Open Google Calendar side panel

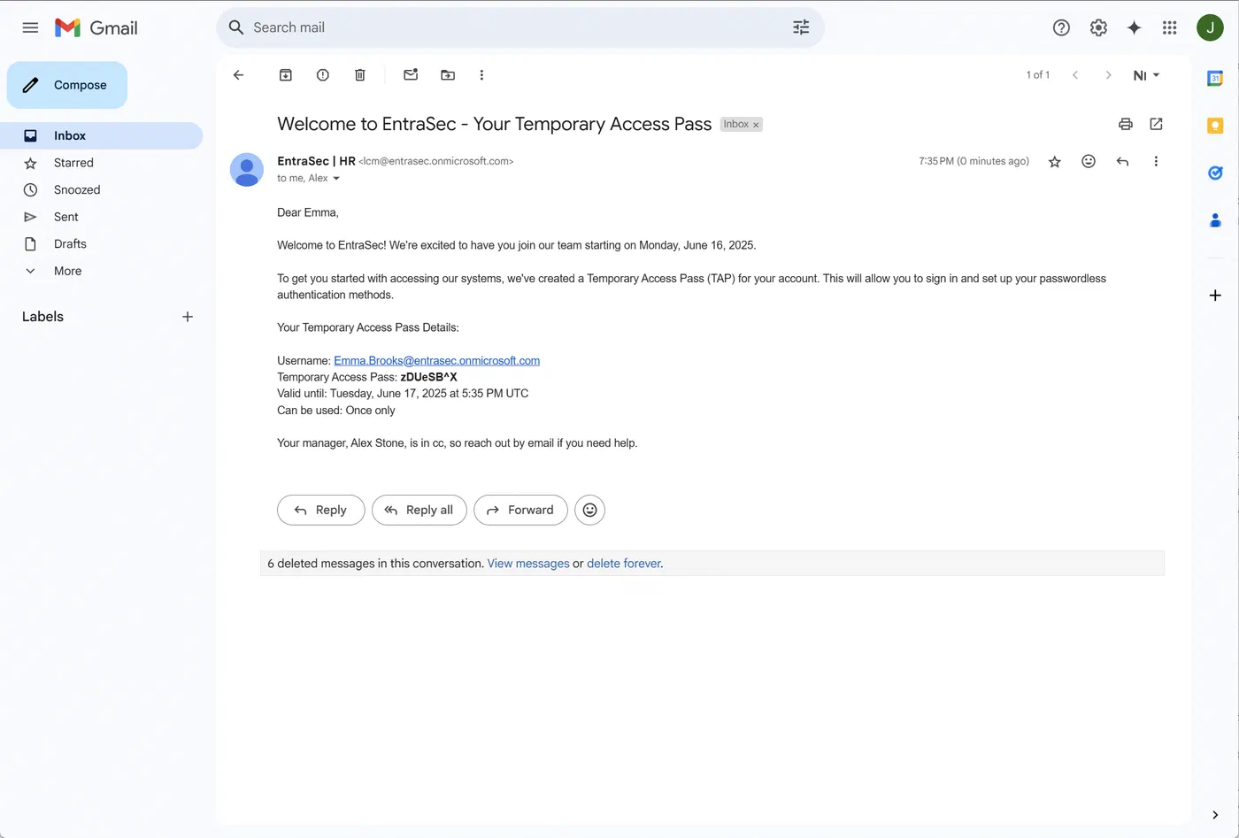click(x=1215, y=79)
